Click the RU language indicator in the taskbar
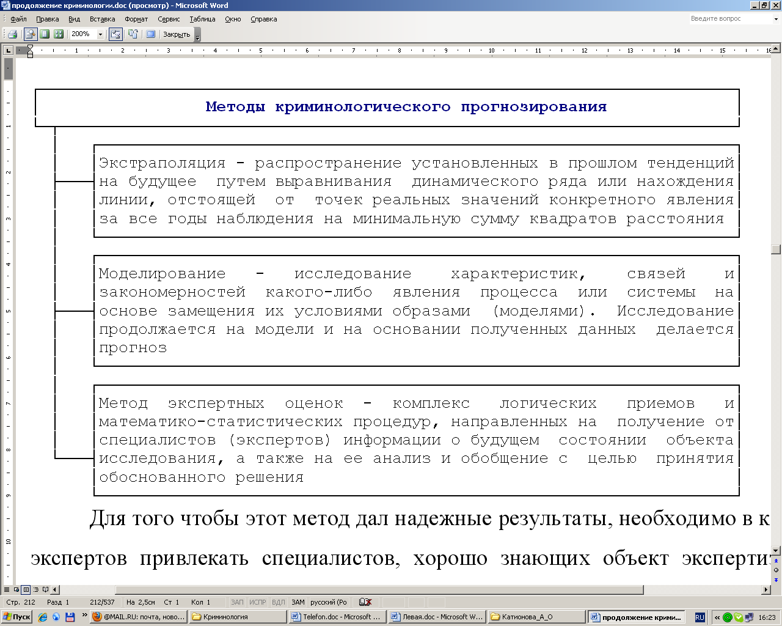Screen dimensions: 782x626 (x=700, y=617)
